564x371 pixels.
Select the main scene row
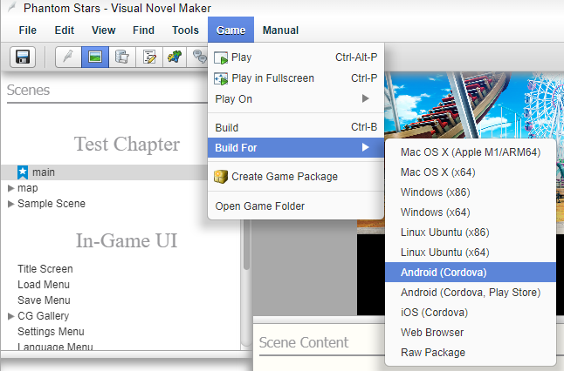pyautogui.click(x=104, y=172)
